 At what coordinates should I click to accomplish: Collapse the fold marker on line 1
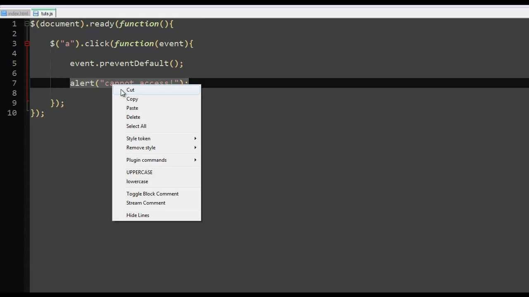[x=27, y=24]
